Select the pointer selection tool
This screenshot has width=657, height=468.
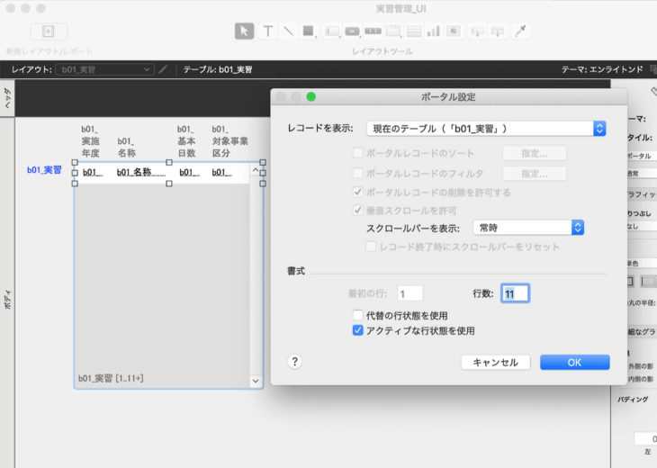tap(244, 31)
